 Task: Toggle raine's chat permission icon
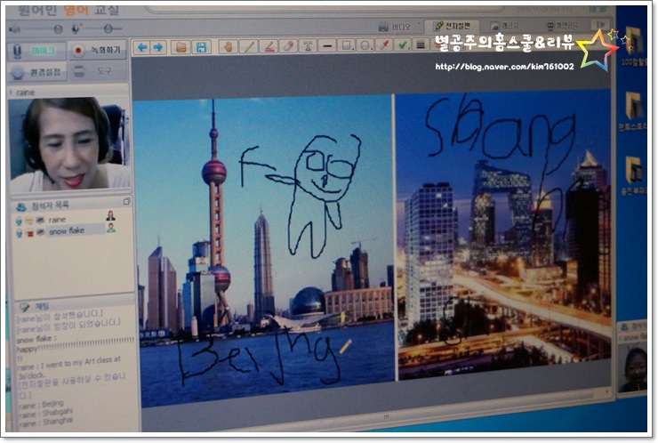pyautogui.click(x=29, y=221)
